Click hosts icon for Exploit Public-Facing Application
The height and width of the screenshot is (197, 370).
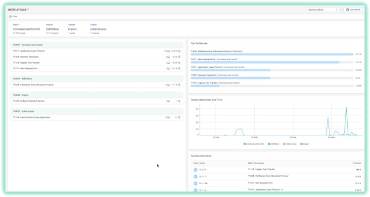click(169, 118)
